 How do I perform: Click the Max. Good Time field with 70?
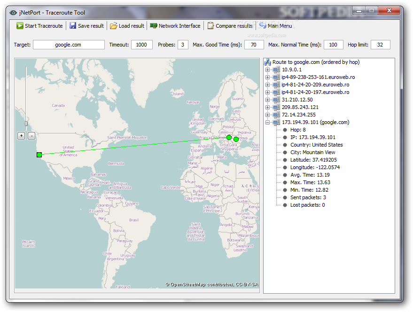254,45
